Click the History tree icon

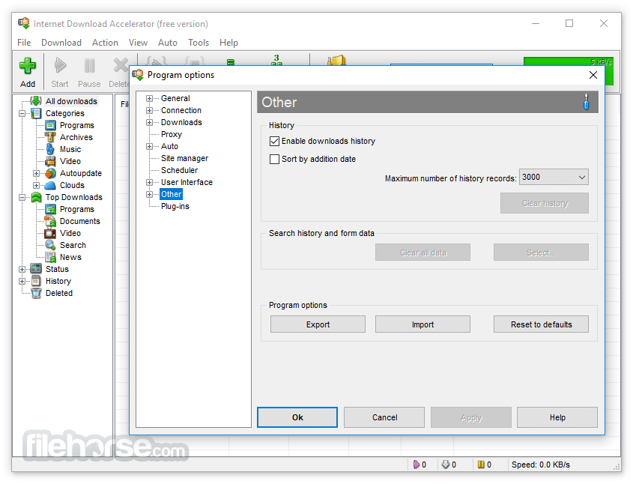click(x=36, y=281)
